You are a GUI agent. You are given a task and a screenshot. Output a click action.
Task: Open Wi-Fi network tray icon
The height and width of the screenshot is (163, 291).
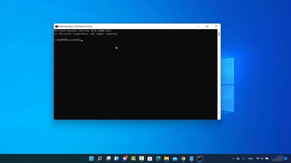pos(258,158)
